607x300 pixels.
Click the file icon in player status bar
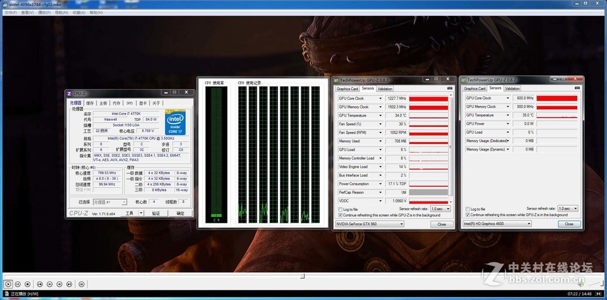point(7,294)
